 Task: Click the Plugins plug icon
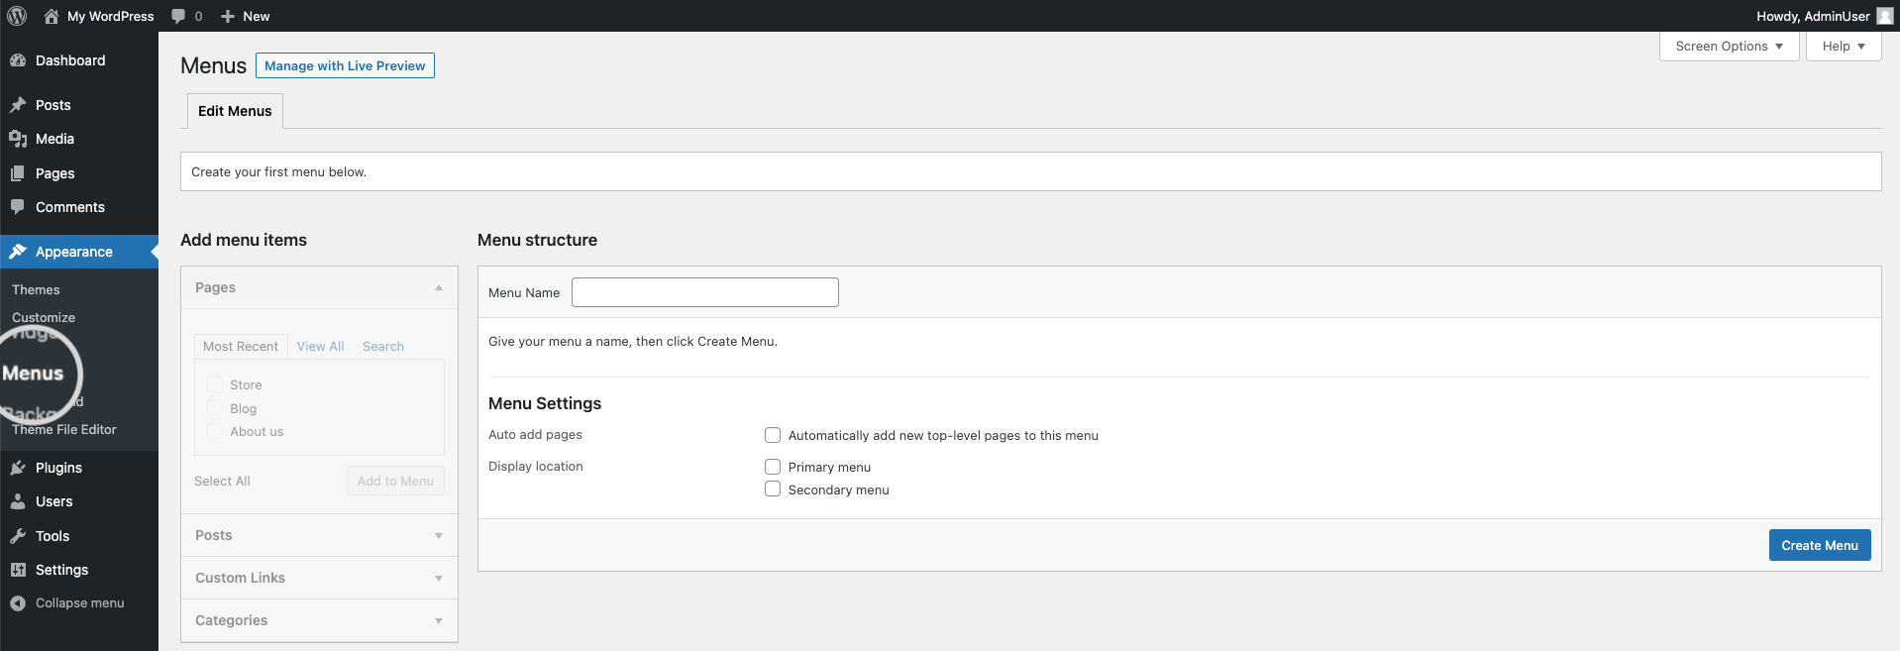[18, 468]
